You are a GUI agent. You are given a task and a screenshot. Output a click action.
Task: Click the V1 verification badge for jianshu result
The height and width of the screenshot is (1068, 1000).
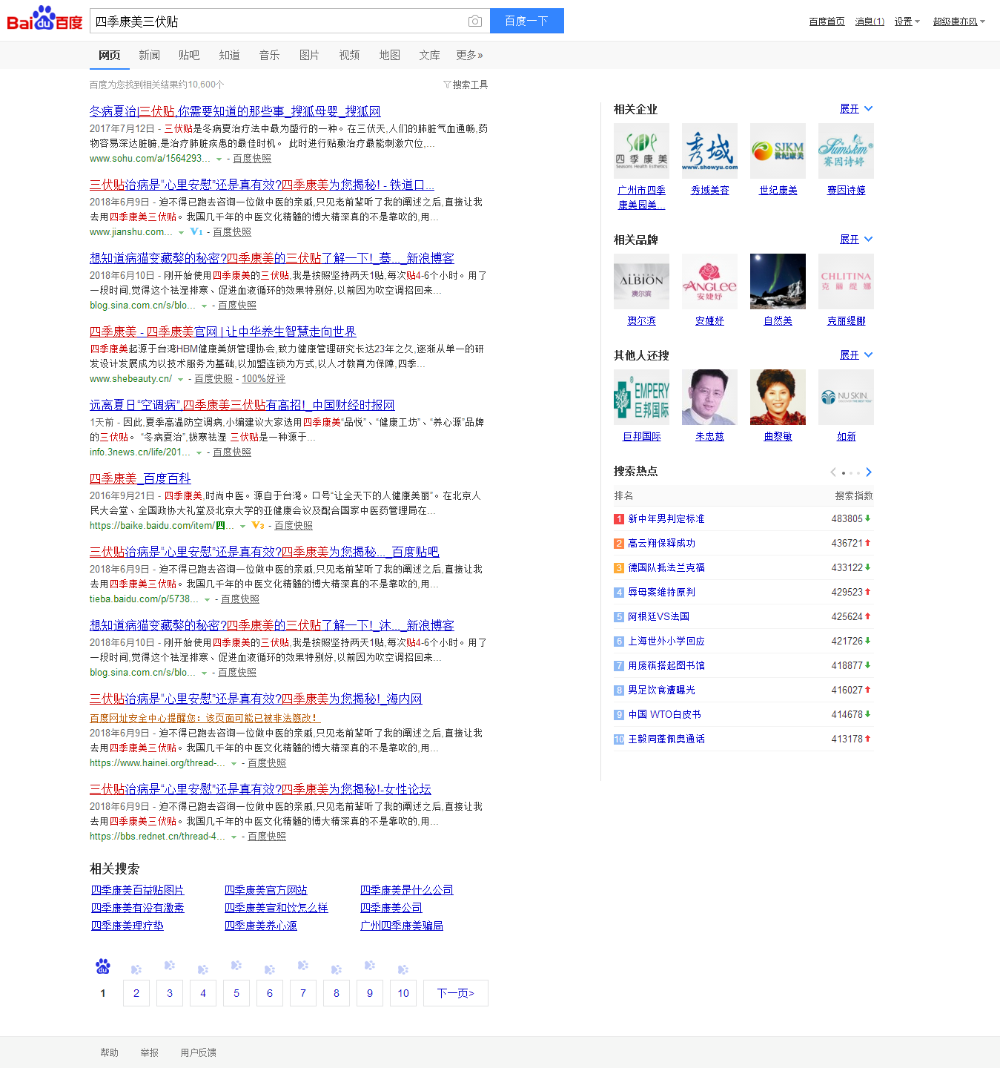(196, 232)
